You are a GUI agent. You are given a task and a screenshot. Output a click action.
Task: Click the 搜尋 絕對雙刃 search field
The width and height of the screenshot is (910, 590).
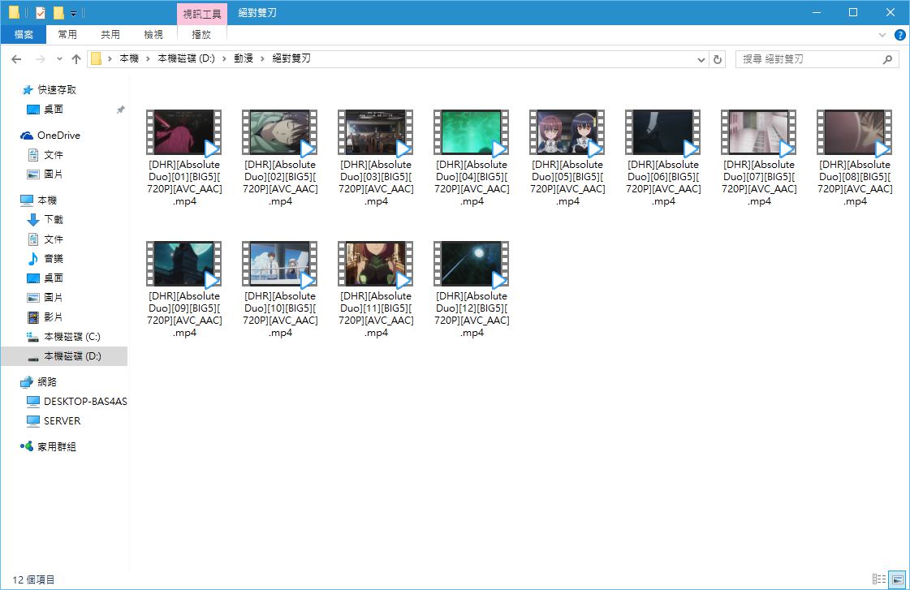808,59
